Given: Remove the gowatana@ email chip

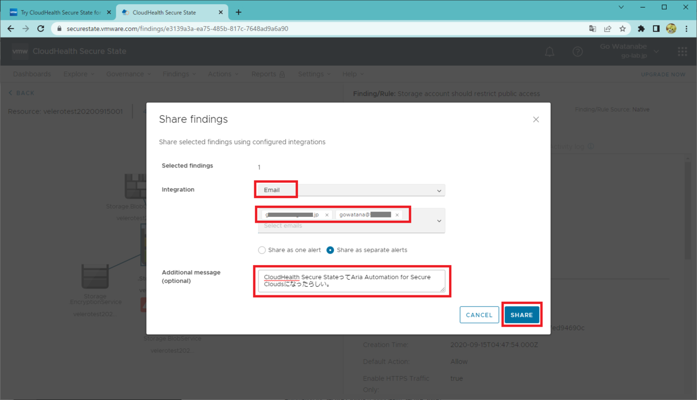Looking at the screenshot, I should tap(397, 215).
